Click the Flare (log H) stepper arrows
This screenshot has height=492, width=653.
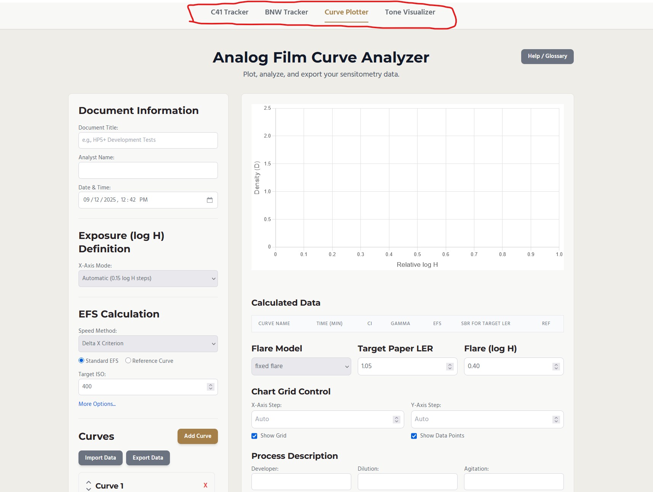pos(556,366)
